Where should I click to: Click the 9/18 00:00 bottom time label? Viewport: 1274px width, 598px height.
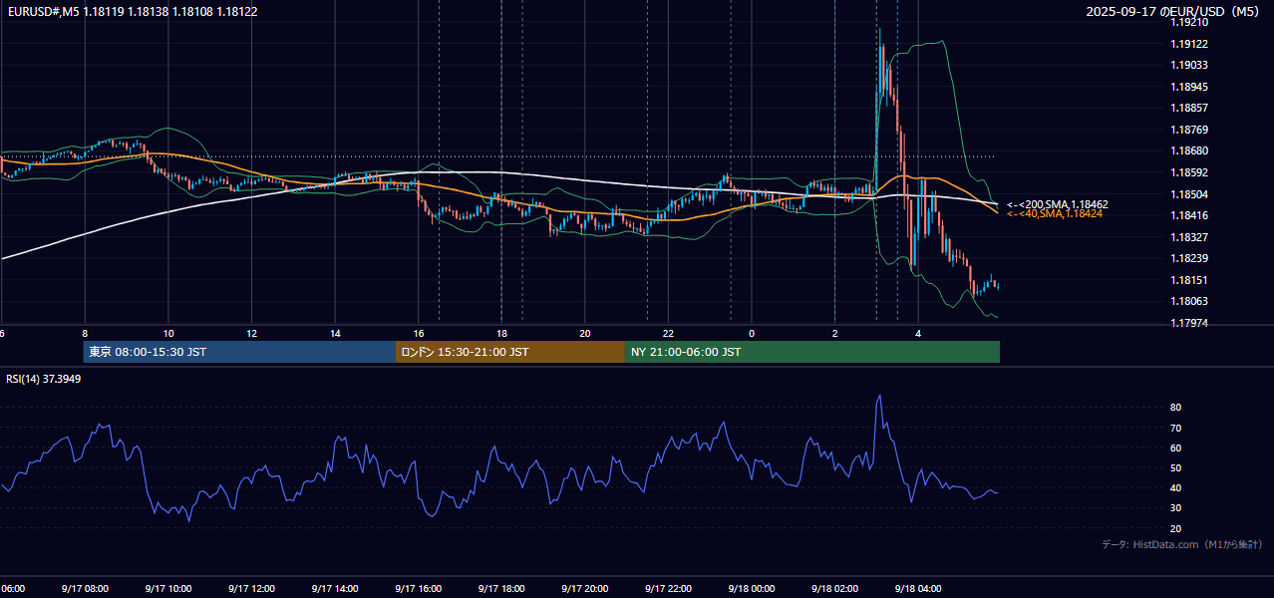[752, 589]
